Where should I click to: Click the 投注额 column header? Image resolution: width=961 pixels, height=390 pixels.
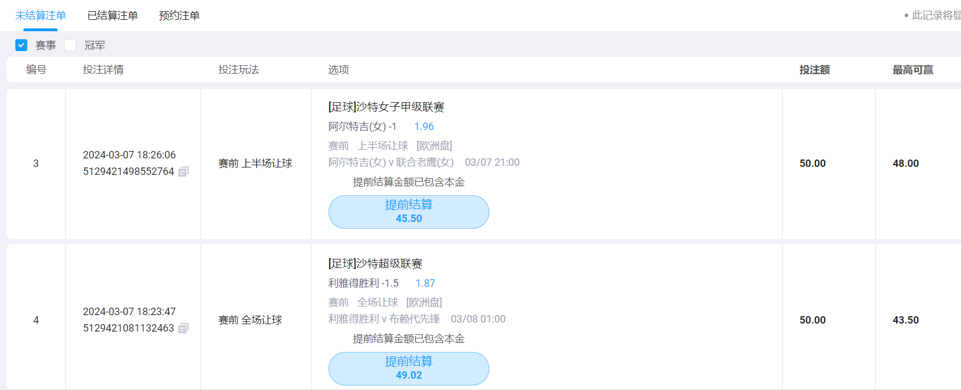(814, 70)
